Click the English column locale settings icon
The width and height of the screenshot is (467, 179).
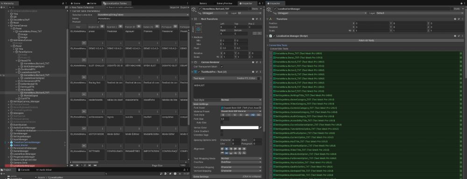tap(102, 27)
